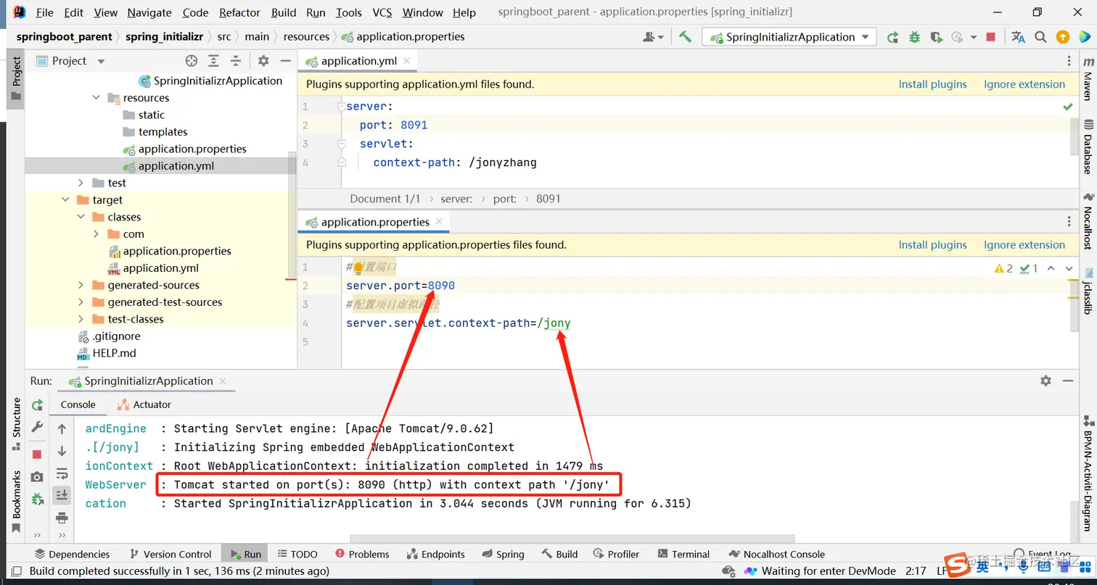Collapse the resources folder
The width and height of the screenshot is (1097, 585).
tap(96, 98)
